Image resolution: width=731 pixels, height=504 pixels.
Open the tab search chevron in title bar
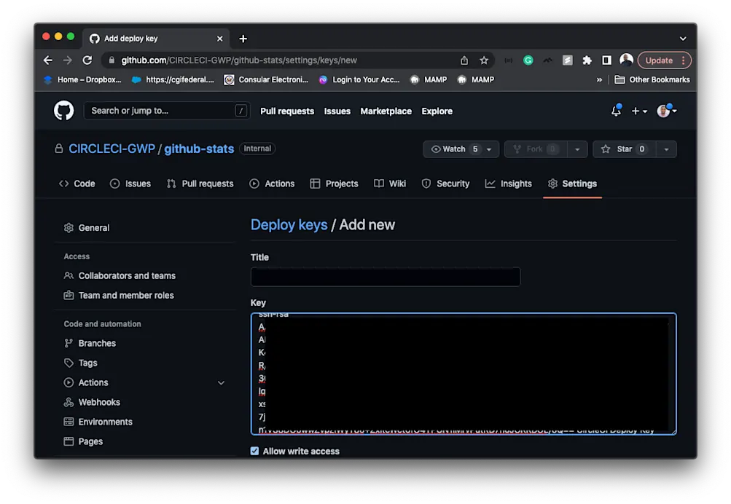tap(682, 39)
